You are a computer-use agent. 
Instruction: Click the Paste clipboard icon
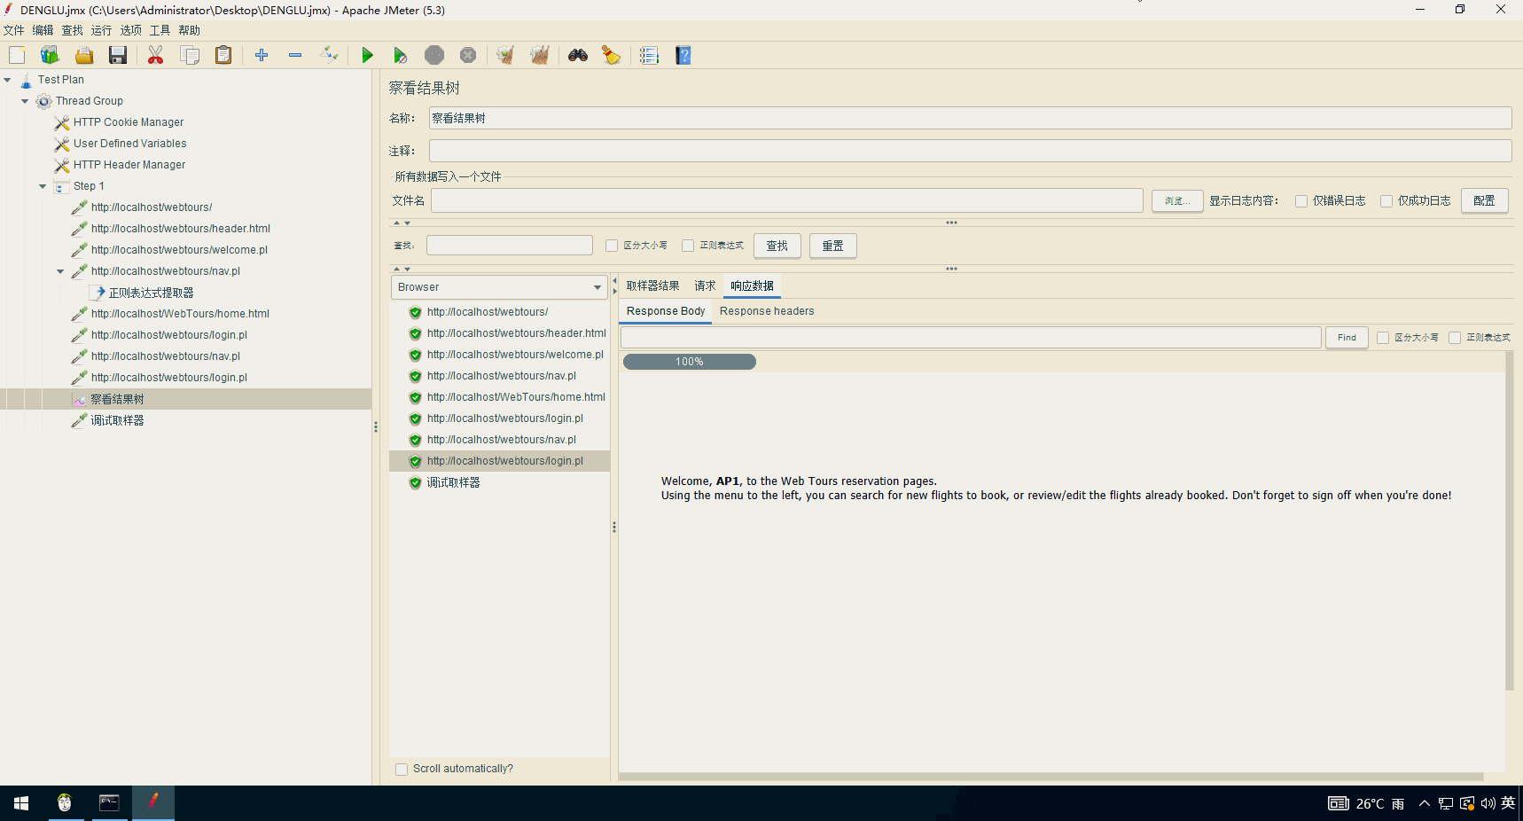click(x=223, y=55)
